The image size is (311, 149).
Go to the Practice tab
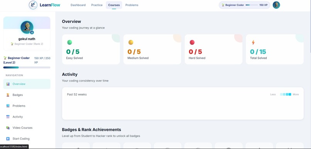(97, 5)
